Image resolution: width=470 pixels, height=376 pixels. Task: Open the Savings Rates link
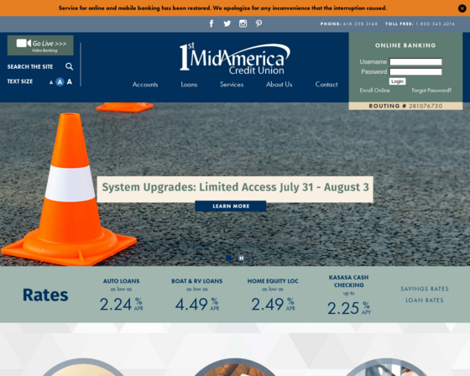[425, 289]
